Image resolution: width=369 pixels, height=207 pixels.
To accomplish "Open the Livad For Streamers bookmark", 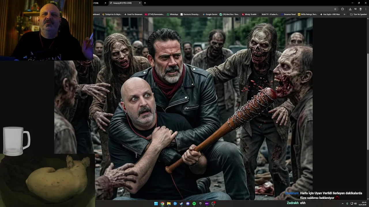I will (133, 14).
